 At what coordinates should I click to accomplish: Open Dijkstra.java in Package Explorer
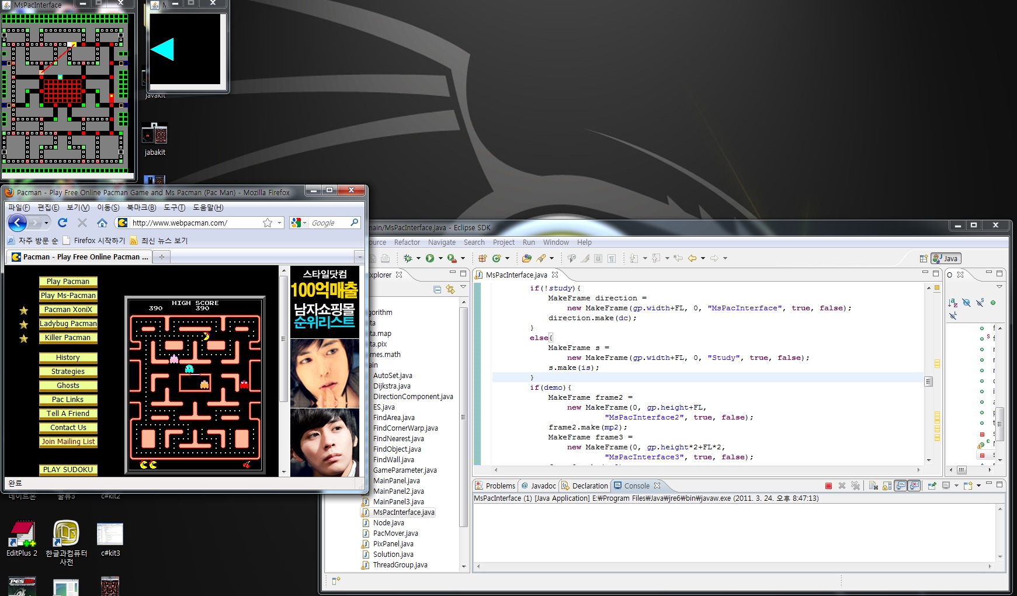391,386
